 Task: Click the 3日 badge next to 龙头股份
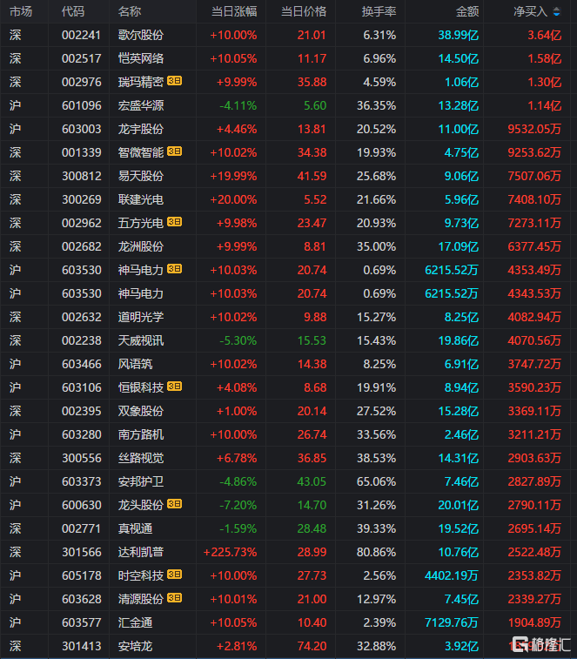tap(174, 504)
